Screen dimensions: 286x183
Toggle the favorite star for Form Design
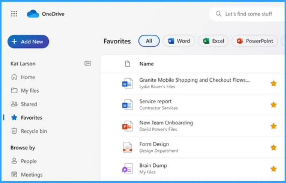pyautogui.click(x=273, y=148)
